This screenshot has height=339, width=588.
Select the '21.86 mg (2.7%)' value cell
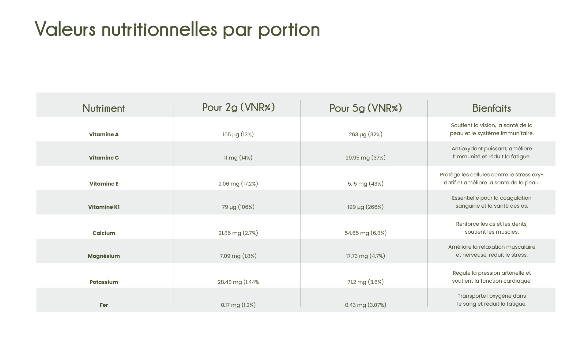(x=238, y=233)
